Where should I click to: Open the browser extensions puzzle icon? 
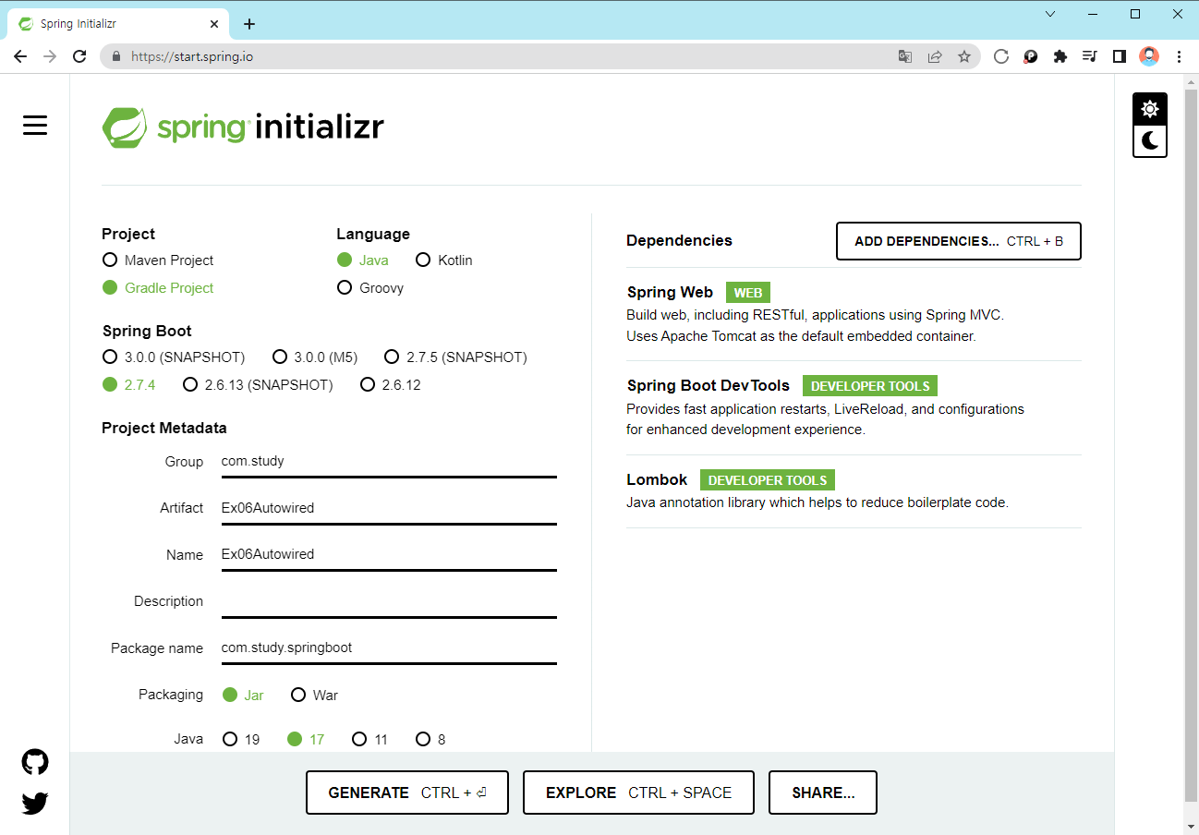[x=1060, y=56]
